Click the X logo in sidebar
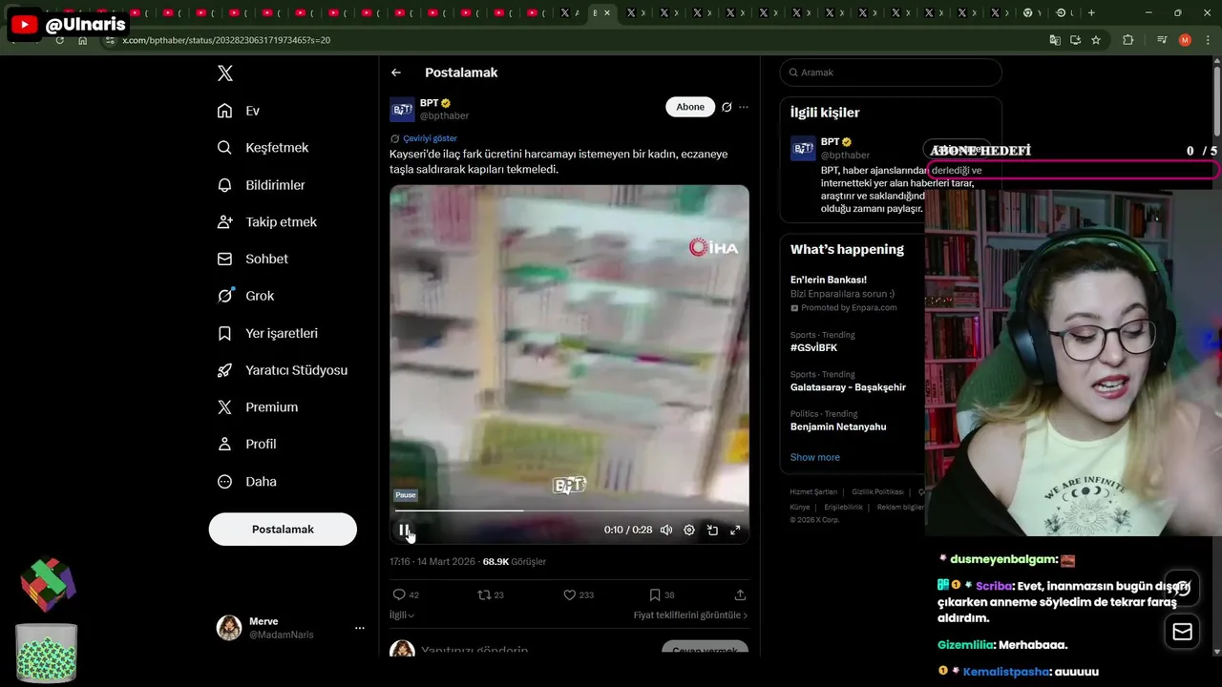The image size is (1222, 687). point(224,73)
